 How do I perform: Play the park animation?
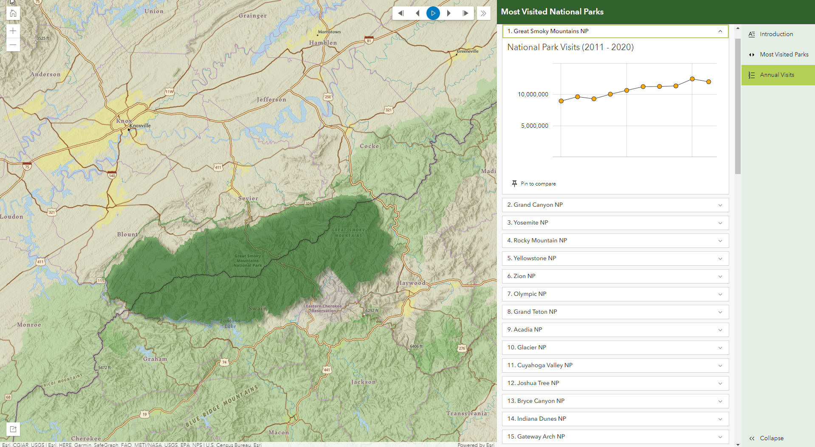click(x=433, y=13)
